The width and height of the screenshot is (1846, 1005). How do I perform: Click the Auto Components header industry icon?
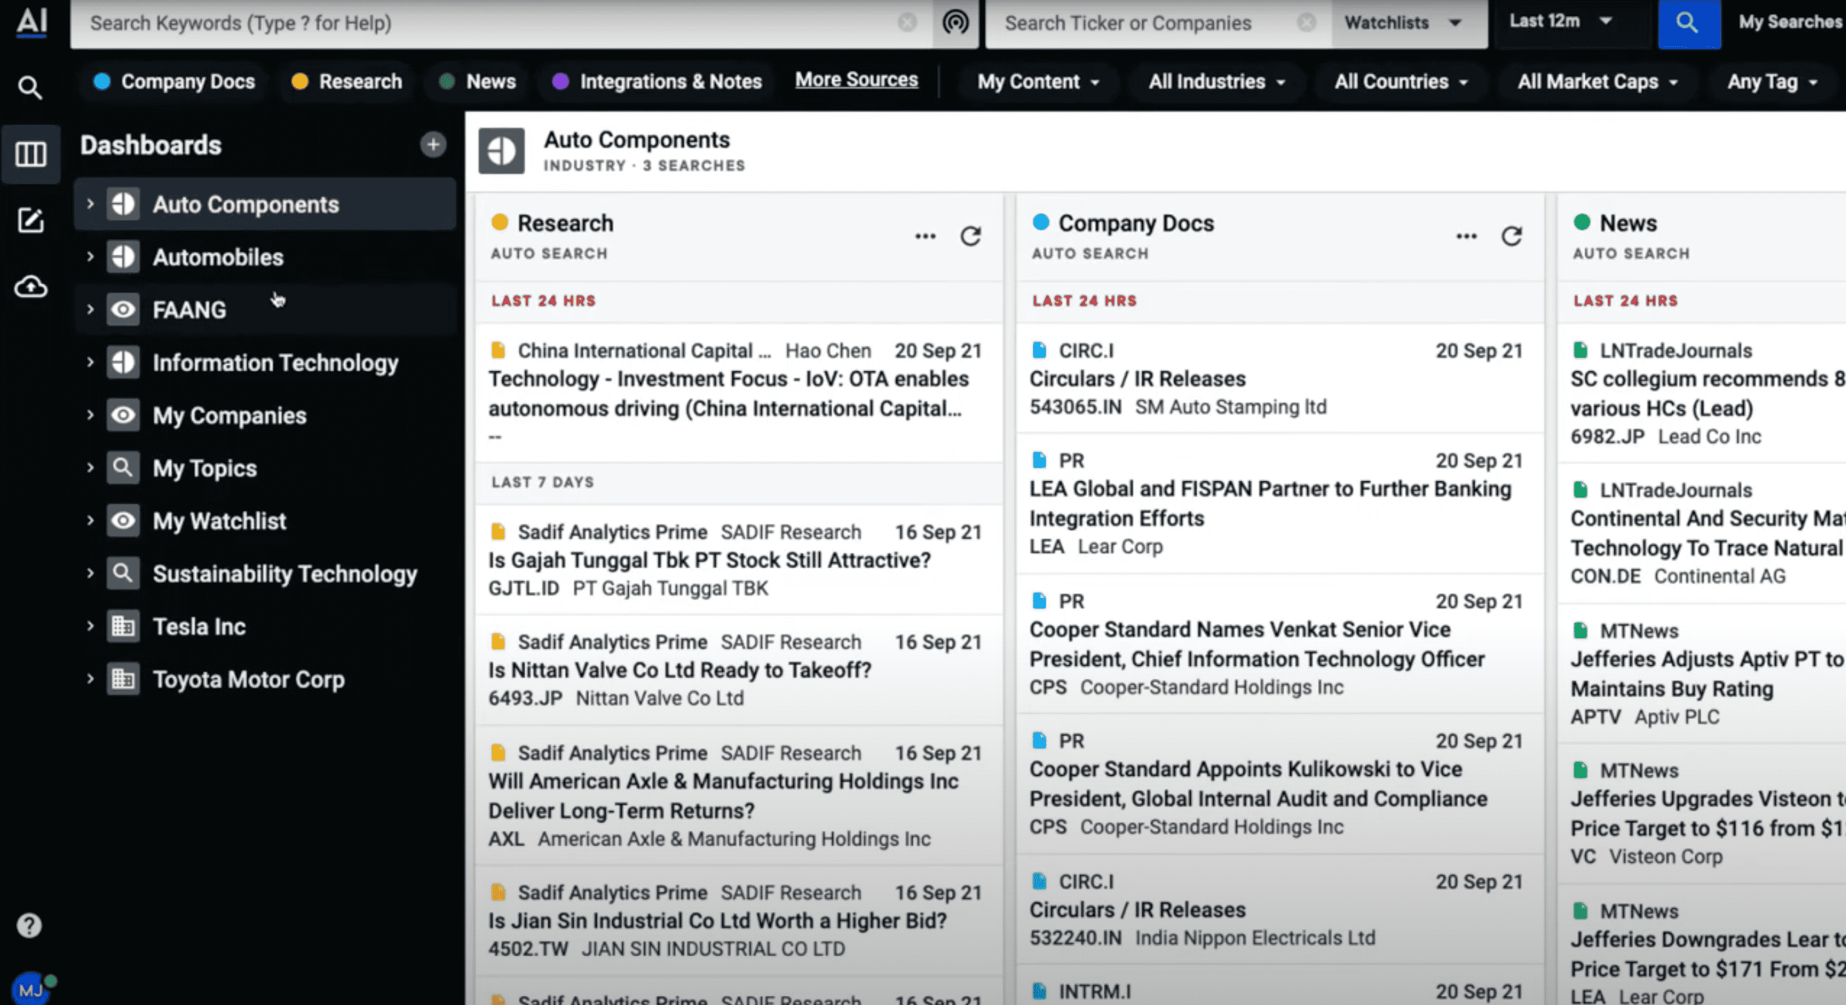[x=501, y=151]
